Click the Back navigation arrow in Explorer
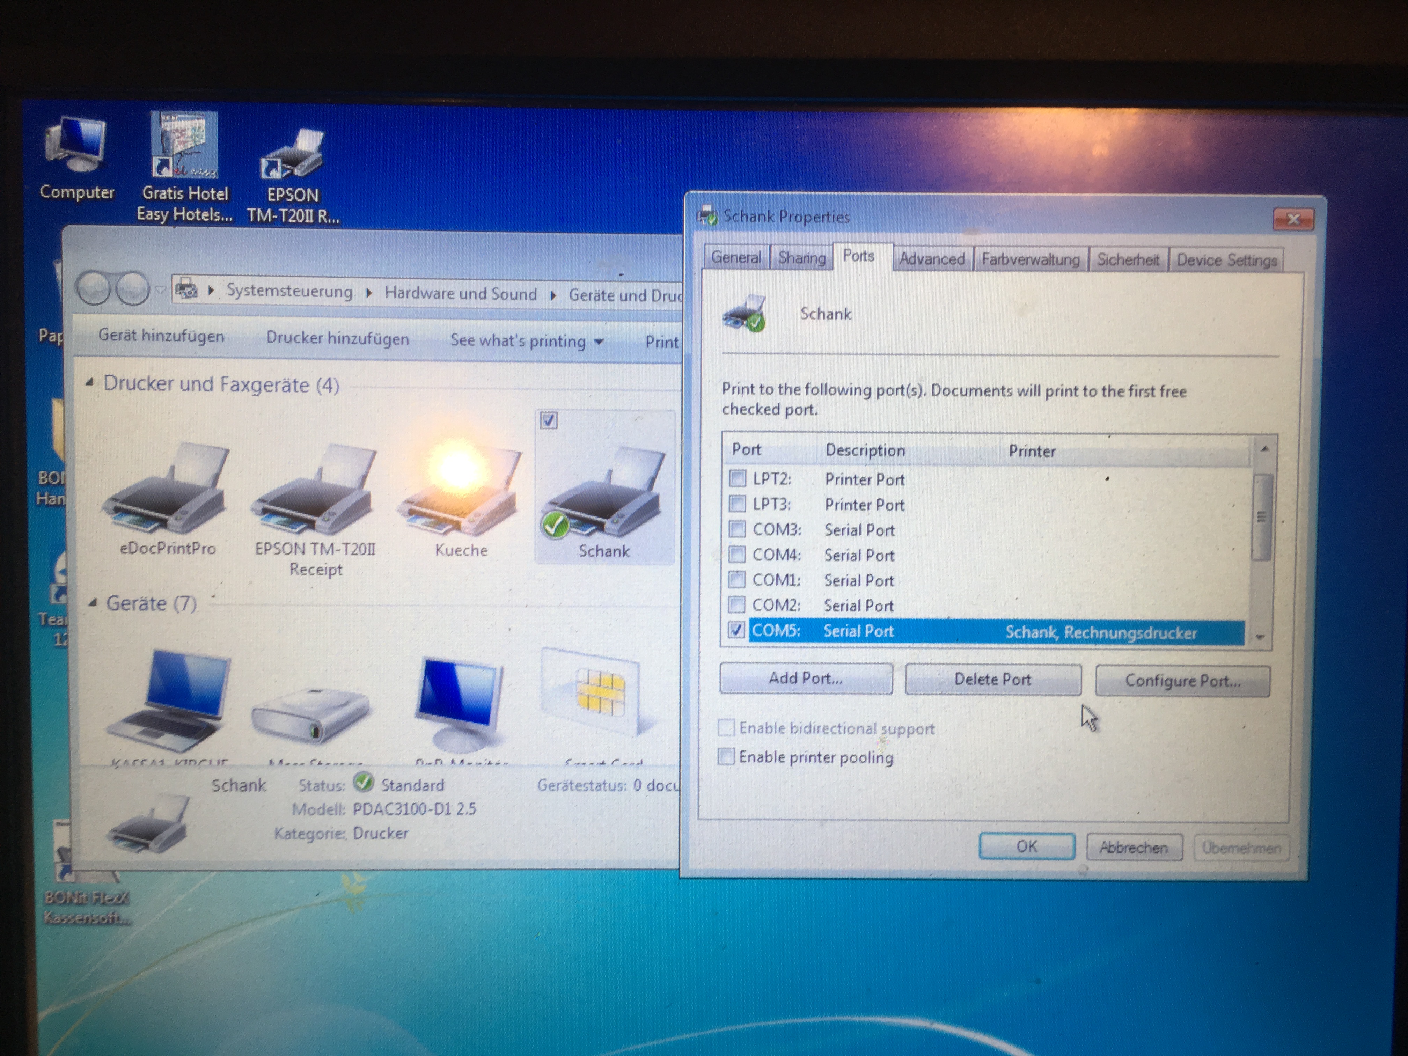The image size is (1408, 1056). 94,288
